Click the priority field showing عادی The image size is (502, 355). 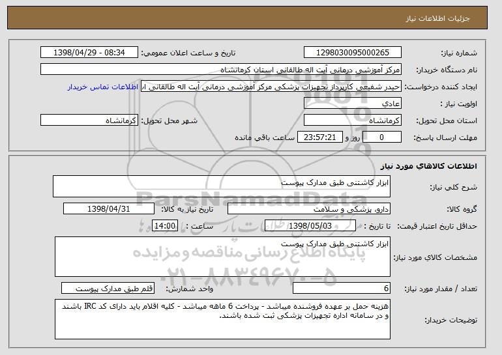click(353, 104)
